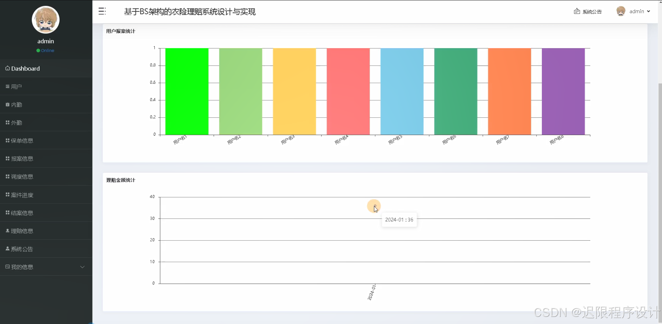The width and height of the screenshot is (662, 324).
Task: Click the yellow bar for 用户名3
Action: (294, 92)
